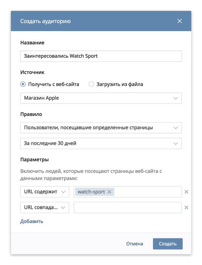Click chevron of URL содержит selector
The image size is (202, 265).
click(x=63, y=192)
